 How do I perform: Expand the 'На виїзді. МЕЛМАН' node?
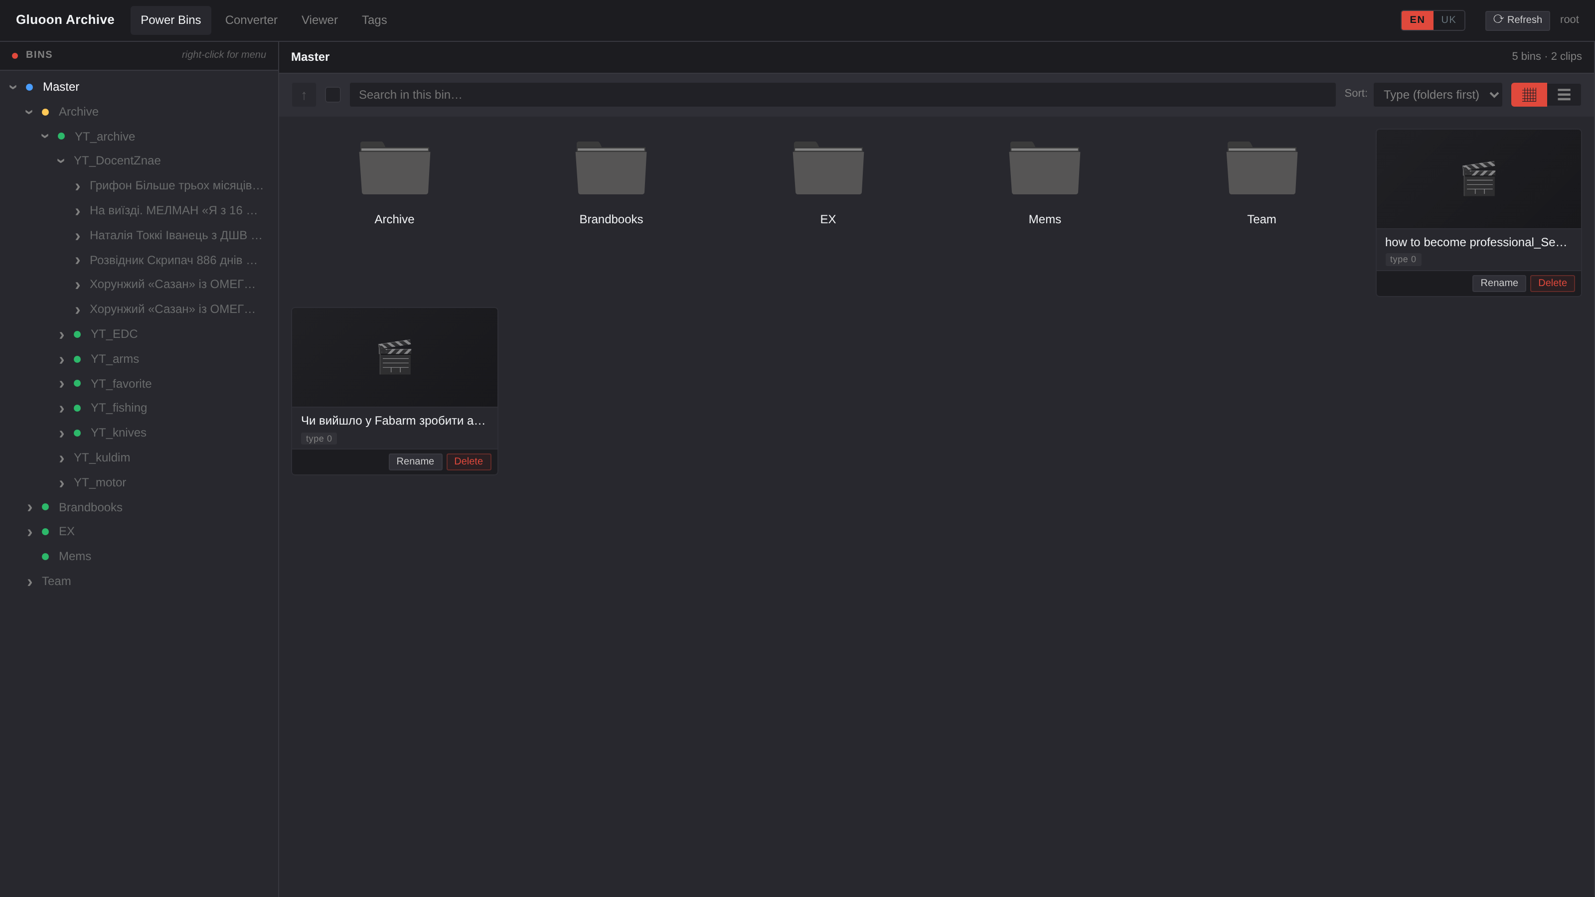[x=77, y=211]
